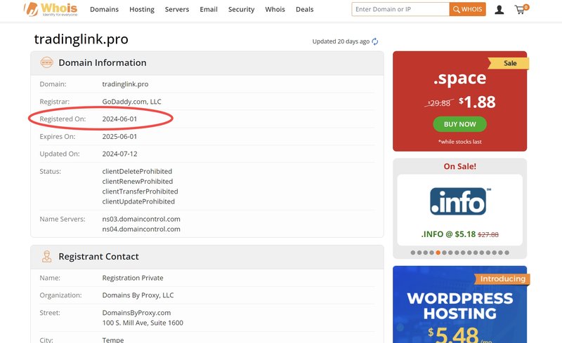Click the 2024-07-12 updated date

coord(119,154)
